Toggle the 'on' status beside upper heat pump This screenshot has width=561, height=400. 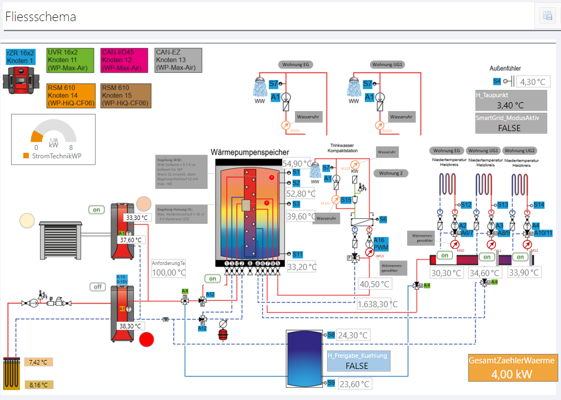(97, 209)
